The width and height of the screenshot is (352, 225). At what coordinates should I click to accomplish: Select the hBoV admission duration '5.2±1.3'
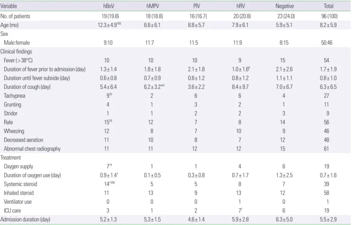[108, 219]
